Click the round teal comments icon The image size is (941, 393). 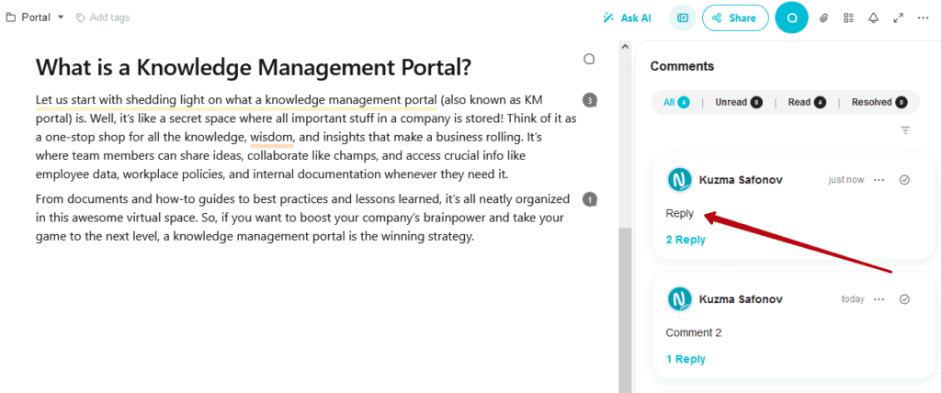pos(791,18)
